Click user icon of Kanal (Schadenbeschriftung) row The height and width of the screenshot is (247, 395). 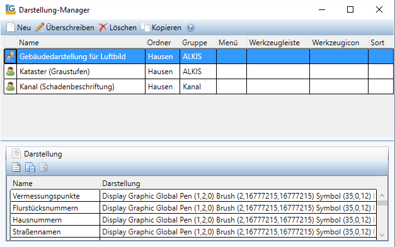(11, 87)
